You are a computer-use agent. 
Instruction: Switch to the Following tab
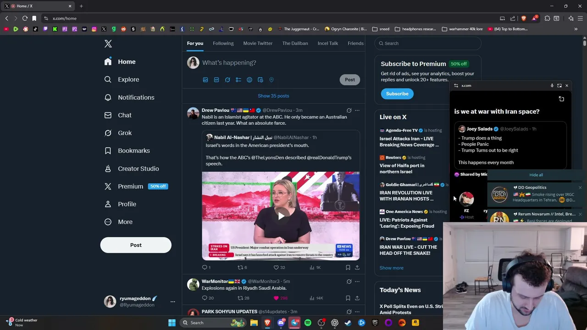tap(223, 43)
